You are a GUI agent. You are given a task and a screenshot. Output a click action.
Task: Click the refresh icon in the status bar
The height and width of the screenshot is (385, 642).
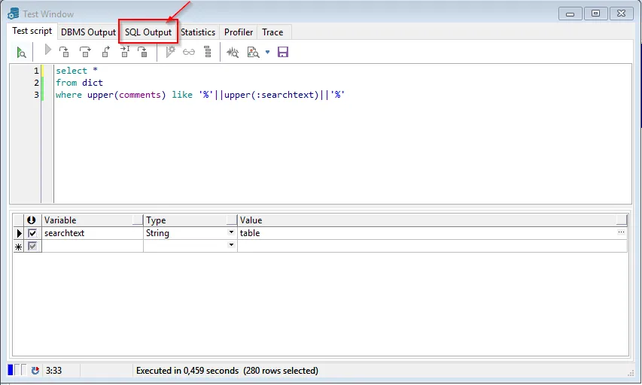point(35,370)
